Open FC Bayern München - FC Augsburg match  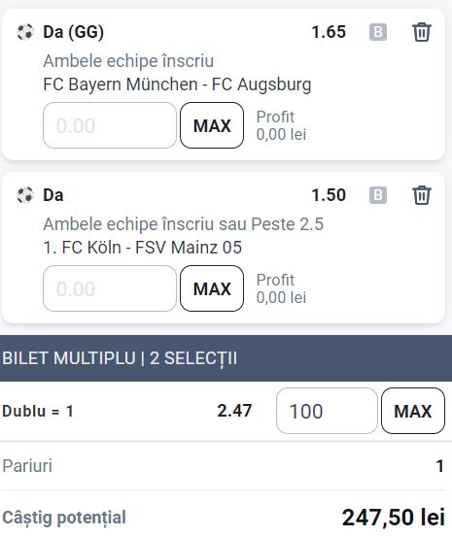[177, 84]
